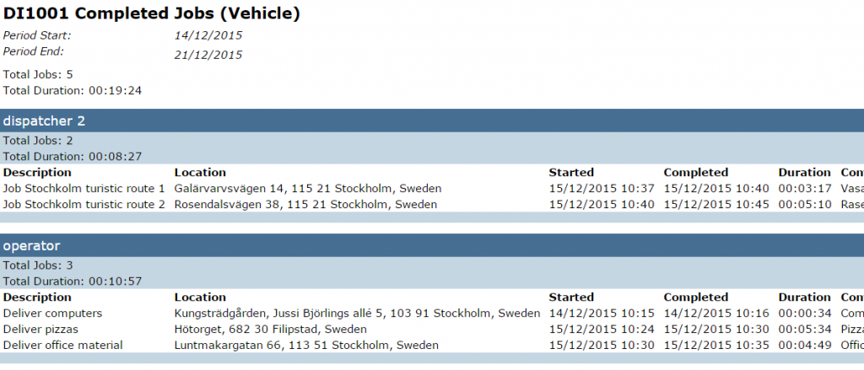This screenshot has width=864, height=370.
Task: Select the Job Stochkolm turistic route 2 row
Action: tap(84, 205)
